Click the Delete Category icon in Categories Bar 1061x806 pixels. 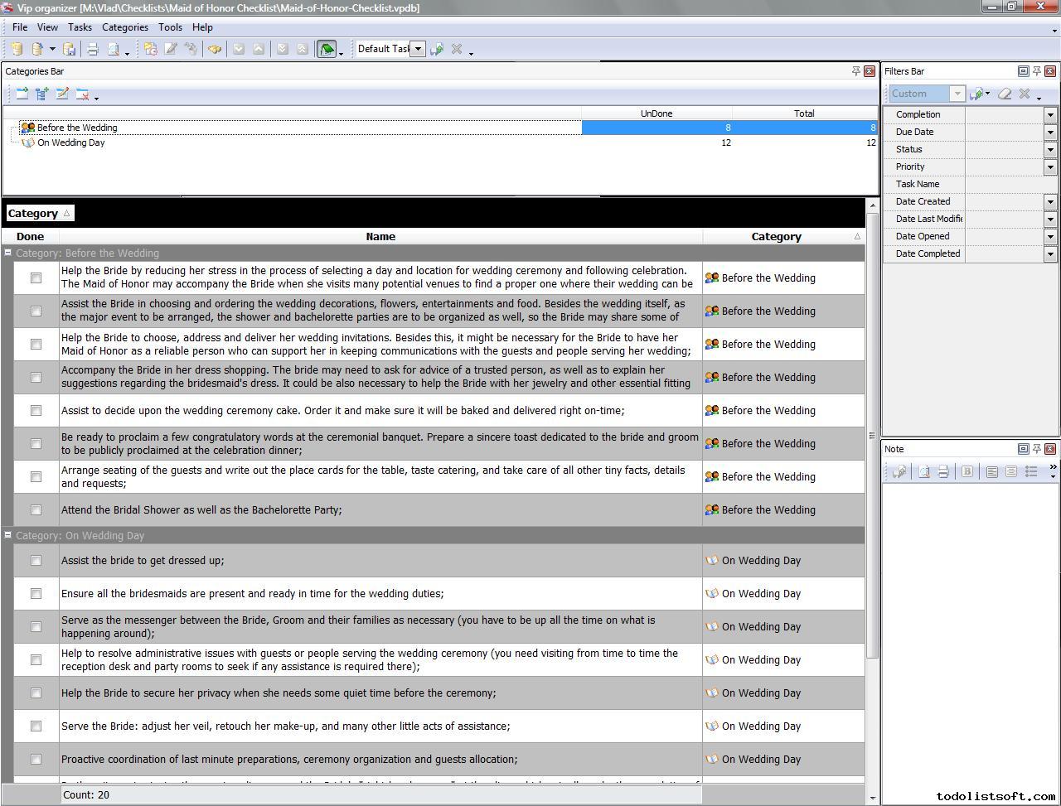82,94
